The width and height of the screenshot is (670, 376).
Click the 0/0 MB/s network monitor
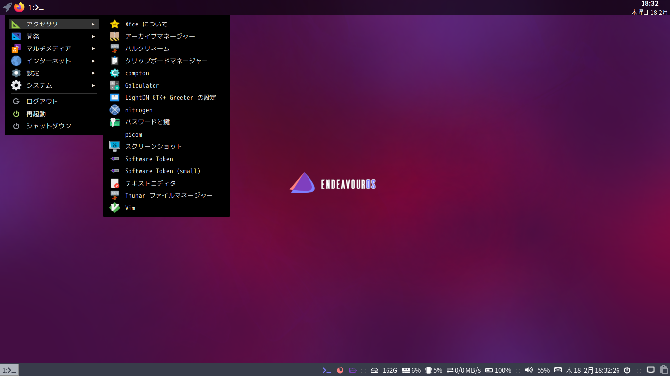(x=464, y=370)
